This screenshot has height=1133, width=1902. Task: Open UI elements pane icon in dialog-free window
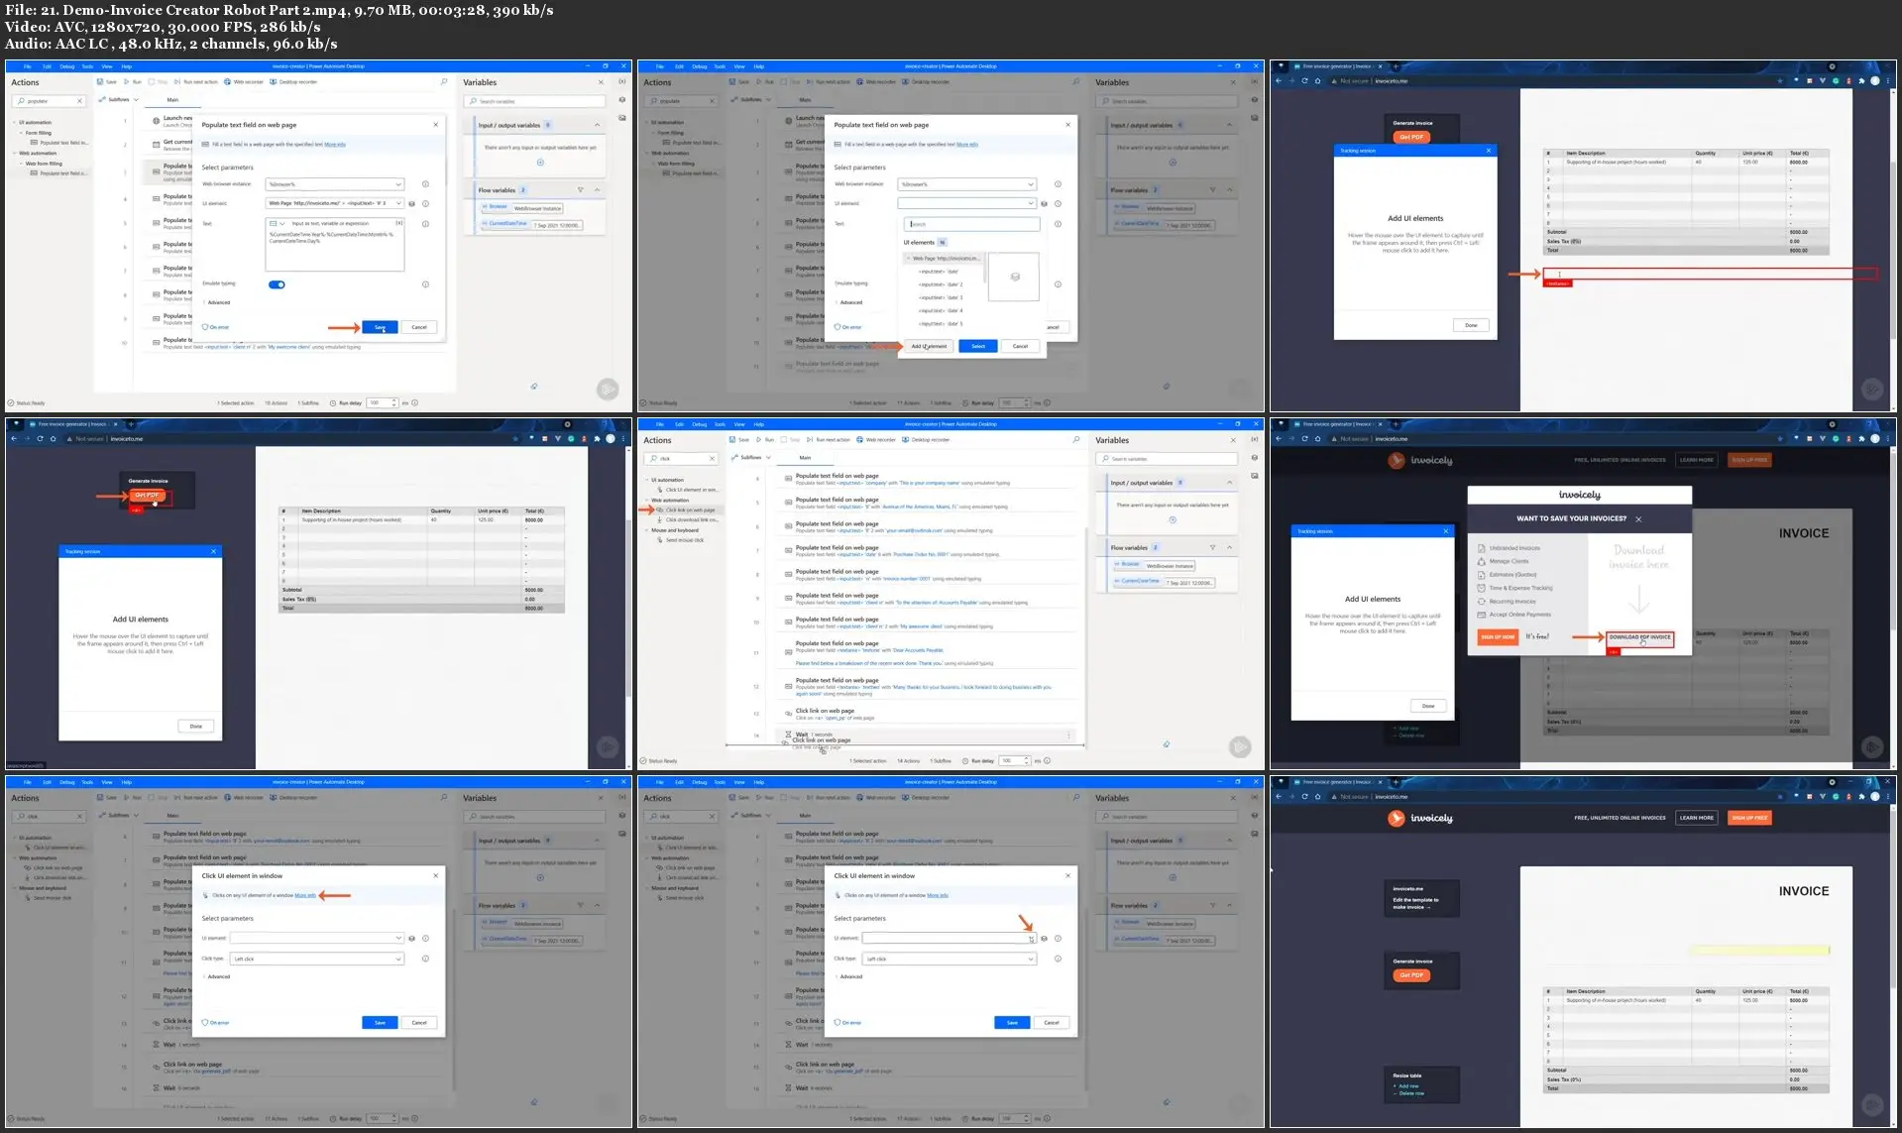tap(1255, 458)
